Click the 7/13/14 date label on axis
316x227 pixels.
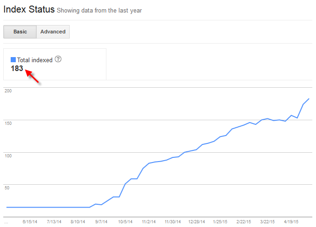click(x=54, y=222)
